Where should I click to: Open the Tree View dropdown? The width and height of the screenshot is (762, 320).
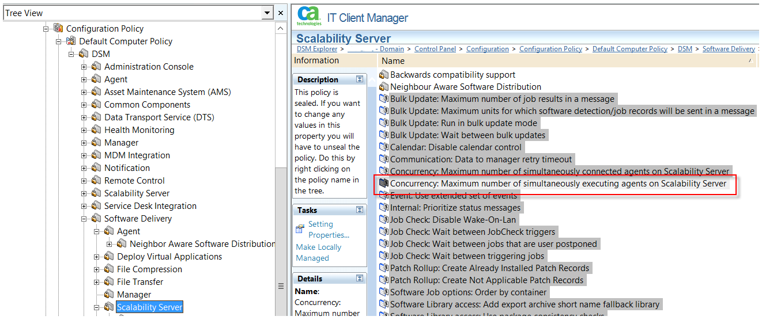tap(267, 13)
